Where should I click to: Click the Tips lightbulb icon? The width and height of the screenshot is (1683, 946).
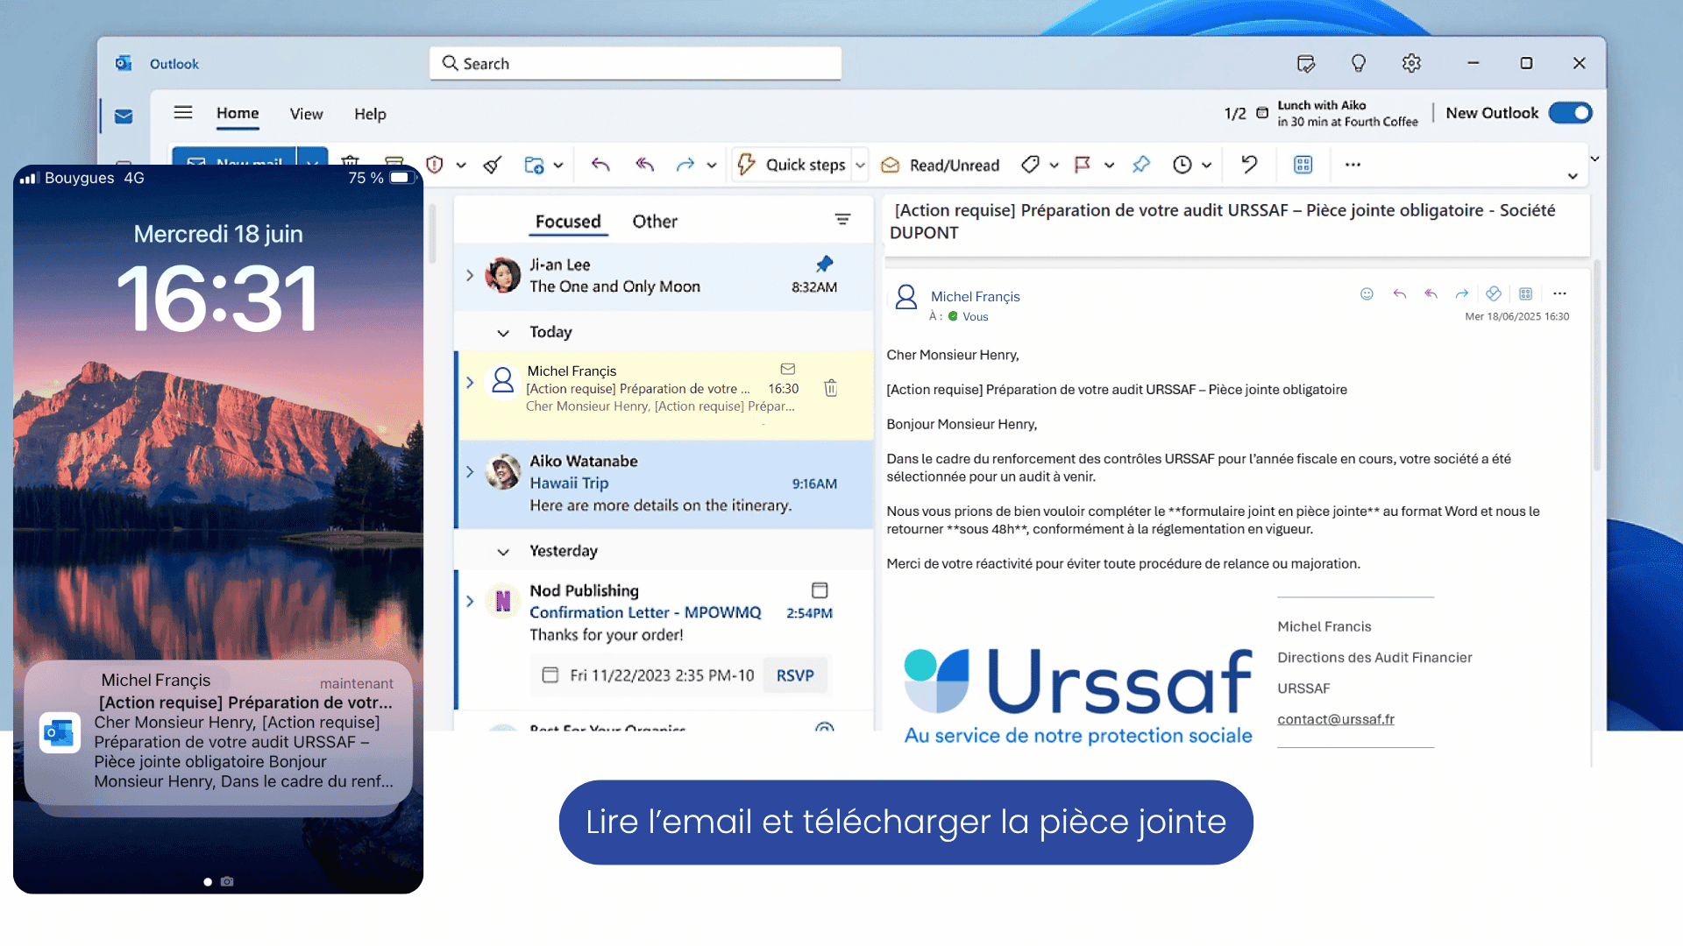coord(1359,63)
